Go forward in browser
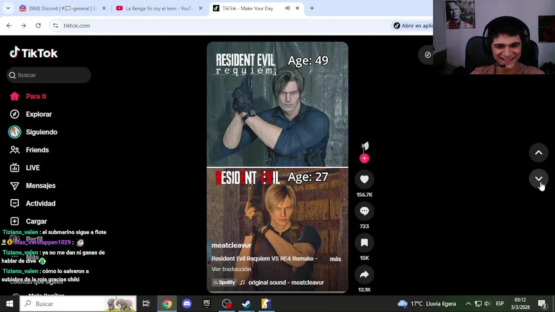 coord(23,26)
